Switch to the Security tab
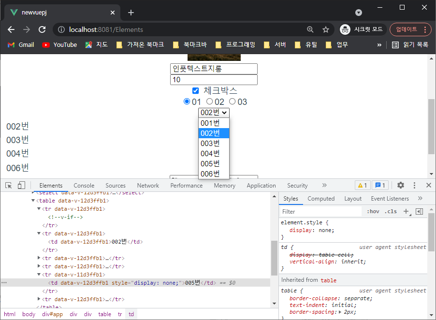The image size is (436, 320). (x=298, y=186)
